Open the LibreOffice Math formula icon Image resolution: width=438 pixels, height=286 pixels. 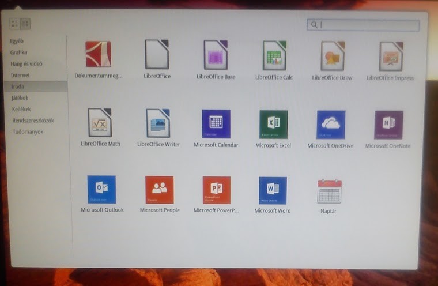pos(100,123)
